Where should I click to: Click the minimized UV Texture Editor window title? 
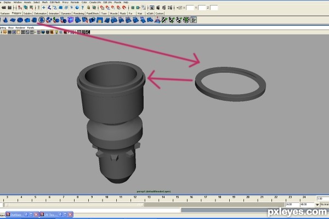tap(49, 215)
